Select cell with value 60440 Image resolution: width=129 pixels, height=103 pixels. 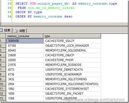(x=25, y=50)
